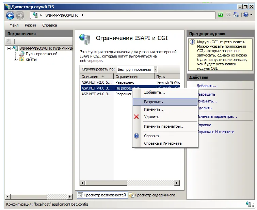The image size is (257, 210).
Task: Choose Разрешить in the context menu
Action: pyautogui.click(x=165, y=102)
